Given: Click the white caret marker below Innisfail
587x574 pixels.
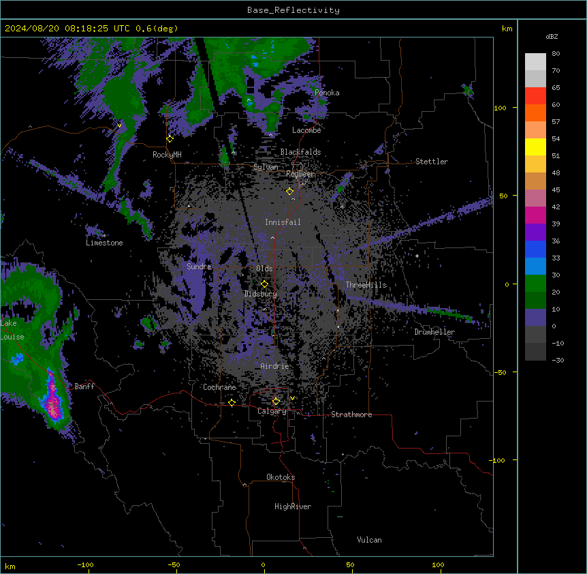Looking at the screenshot, I should point(272,237).
